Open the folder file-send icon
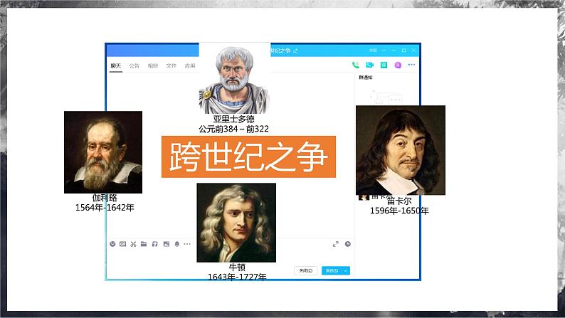This screenshot has width=565, height=318. pyautogui.click(x=144, y=244)
